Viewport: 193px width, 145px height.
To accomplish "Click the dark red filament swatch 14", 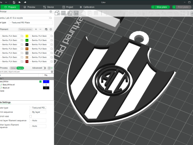I will click(27, 62).
